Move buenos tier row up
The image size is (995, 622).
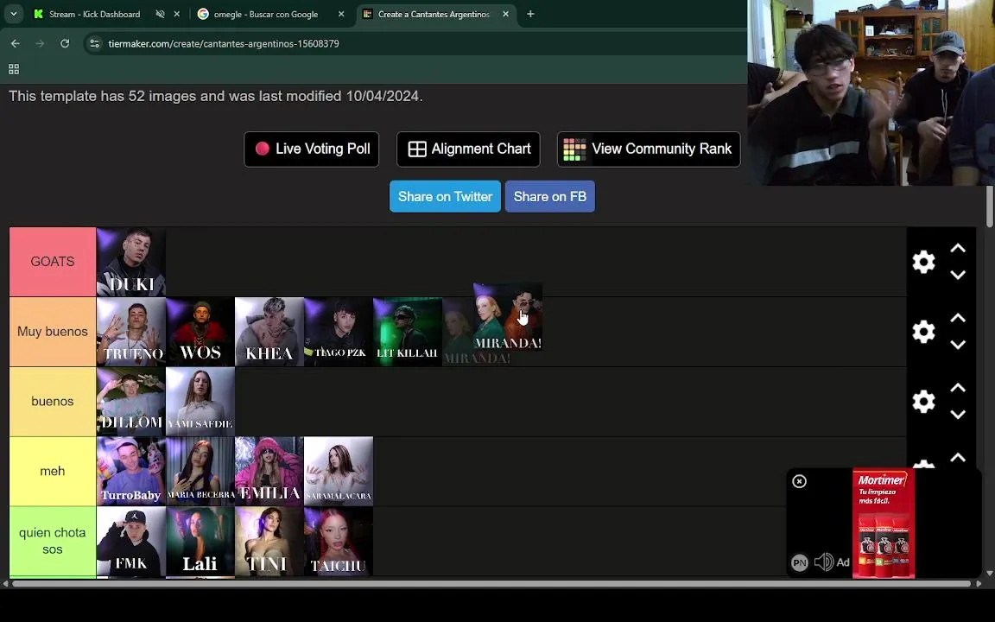tap(958, 388)
